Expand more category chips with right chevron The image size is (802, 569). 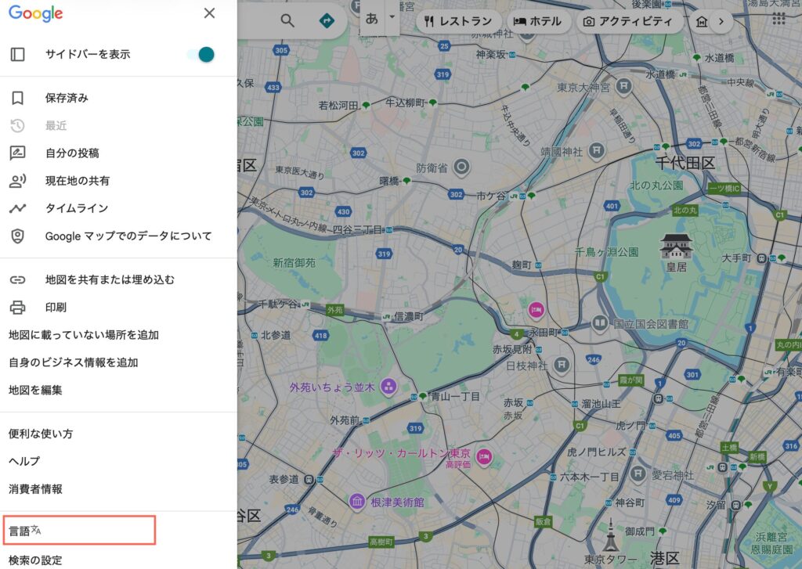pos(719,21)
